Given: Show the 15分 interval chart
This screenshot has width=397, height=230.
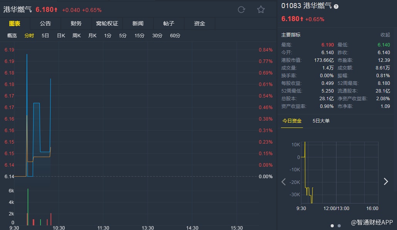Looking at the screenshot, I should click(140, 36).
